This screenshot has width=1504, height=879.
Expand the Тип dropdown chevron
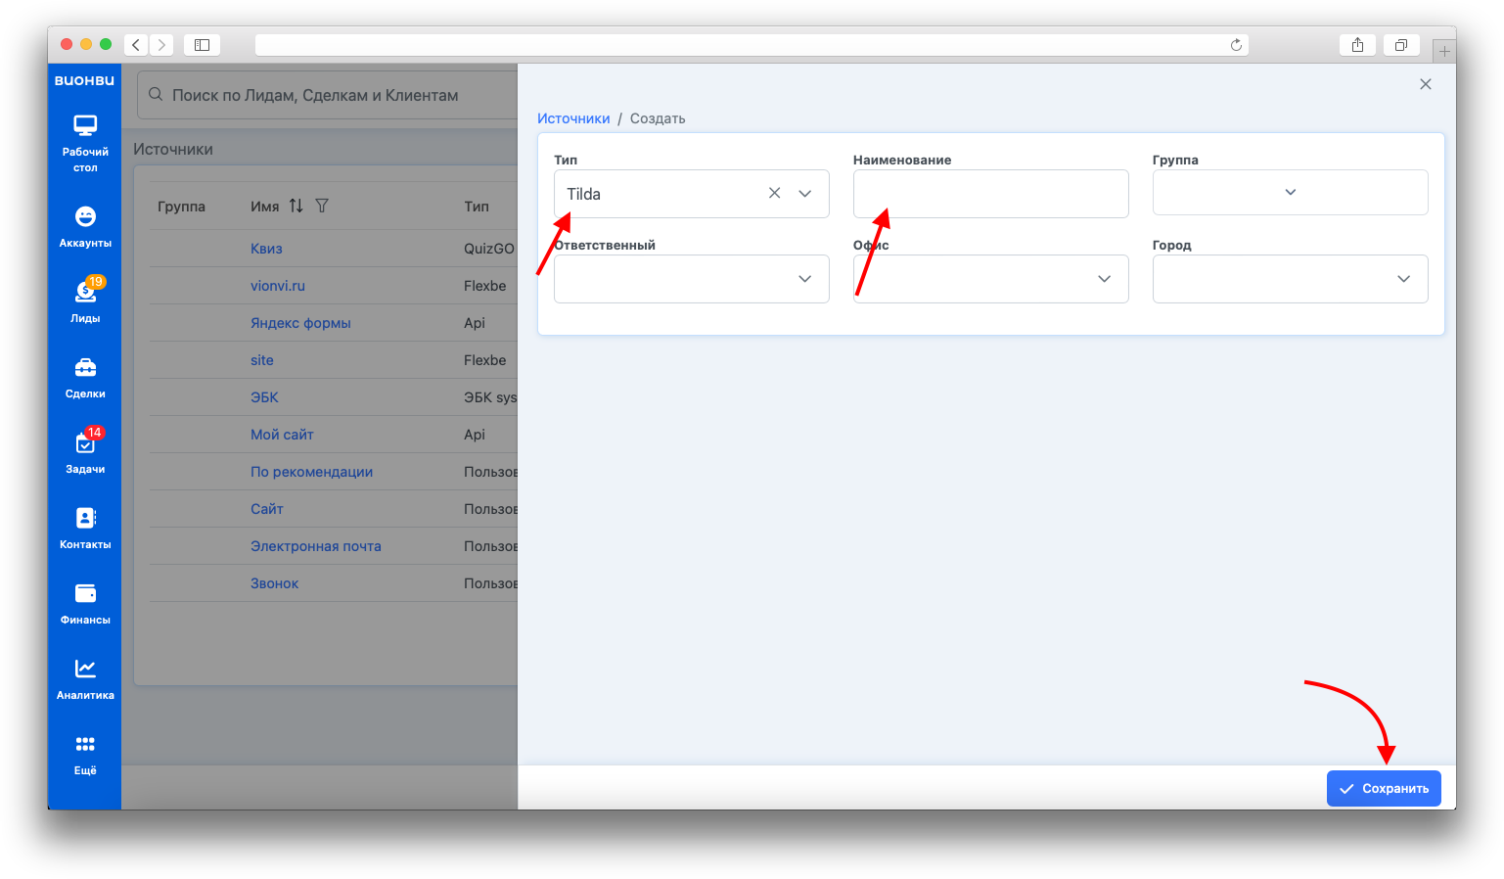click(x=805, y=194)
